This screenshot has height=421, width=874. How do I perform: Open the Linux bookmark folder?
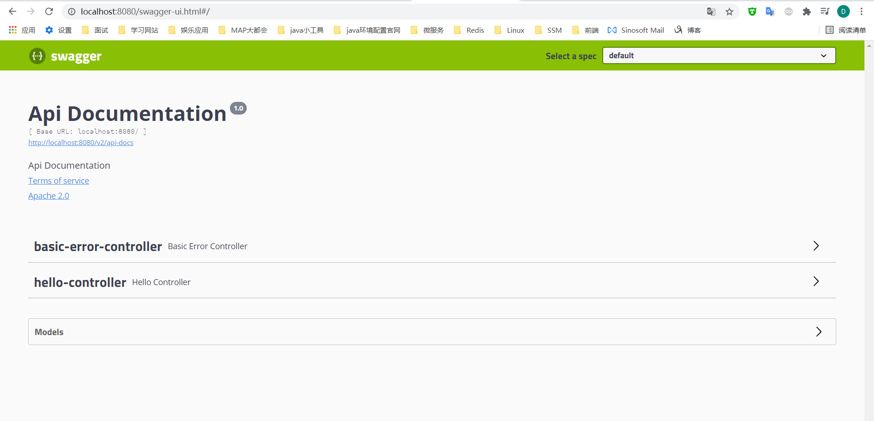pyautogui.click(x=510, y=30)
